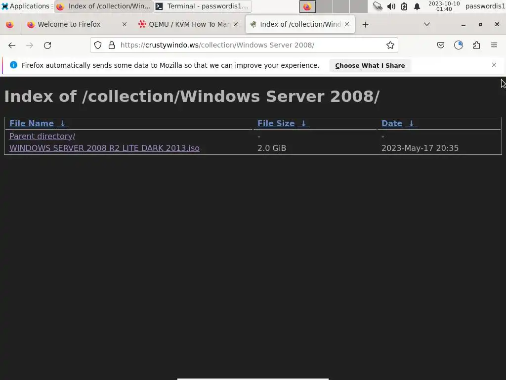506x380 pixels.
Task: Open the Firefox hamburger menu
Action: click(x=494, y=45)
